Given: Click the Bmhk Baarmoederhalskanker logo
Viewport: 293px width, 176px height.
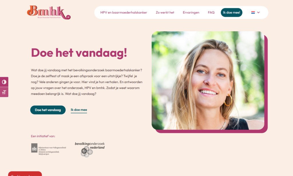Looking at the screenshot, I should point(49,13).
